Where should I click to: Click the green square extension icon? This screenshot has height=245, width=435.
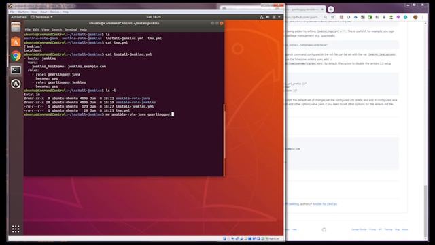coord(370,17)
